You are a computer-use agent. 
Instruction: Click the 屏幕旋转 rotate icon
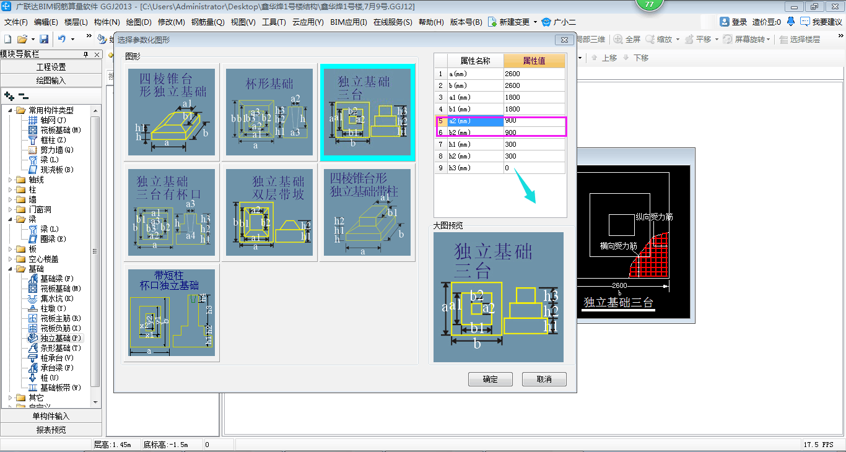tap(728, 39)
